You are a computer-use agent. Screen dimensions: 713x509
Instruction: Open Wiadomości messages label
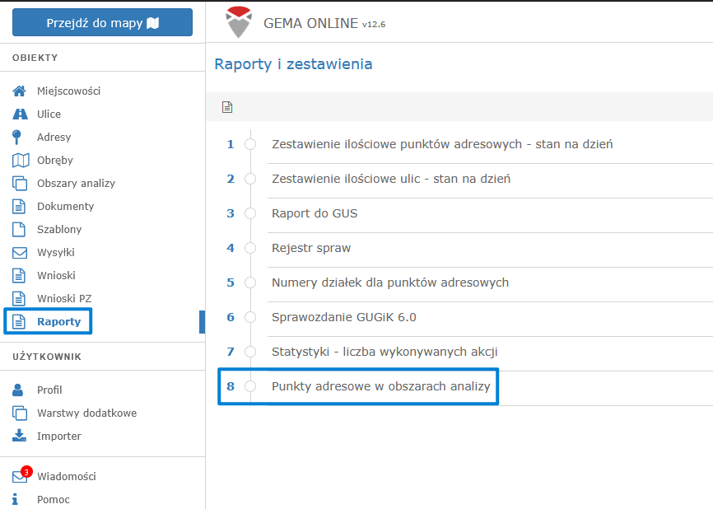click(67, 476)
